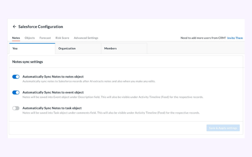Select the Risk Score tab
The width and height of the screenshot is (252, 157).
coord(62,38)
